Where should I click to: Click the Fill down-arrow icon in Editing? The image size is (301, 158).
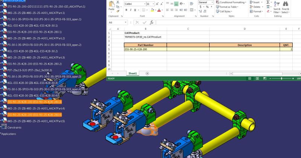268,7
